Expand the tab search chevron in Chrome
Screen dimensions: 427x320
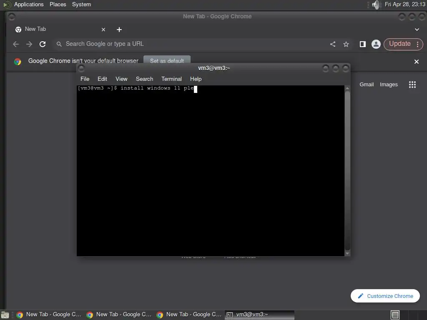417,30
